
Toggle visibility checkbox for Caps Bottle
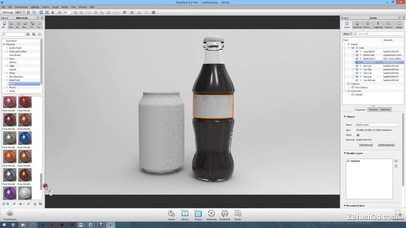pos(357,51)
